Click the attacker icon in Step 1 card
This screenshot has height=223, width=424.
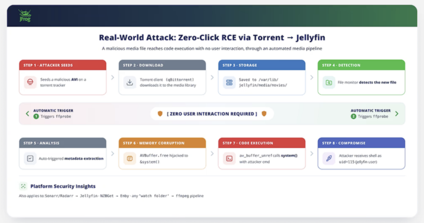[30, 82]
